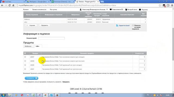
Task: Bookmark page with star icon
Action: [x=160, y=5]
